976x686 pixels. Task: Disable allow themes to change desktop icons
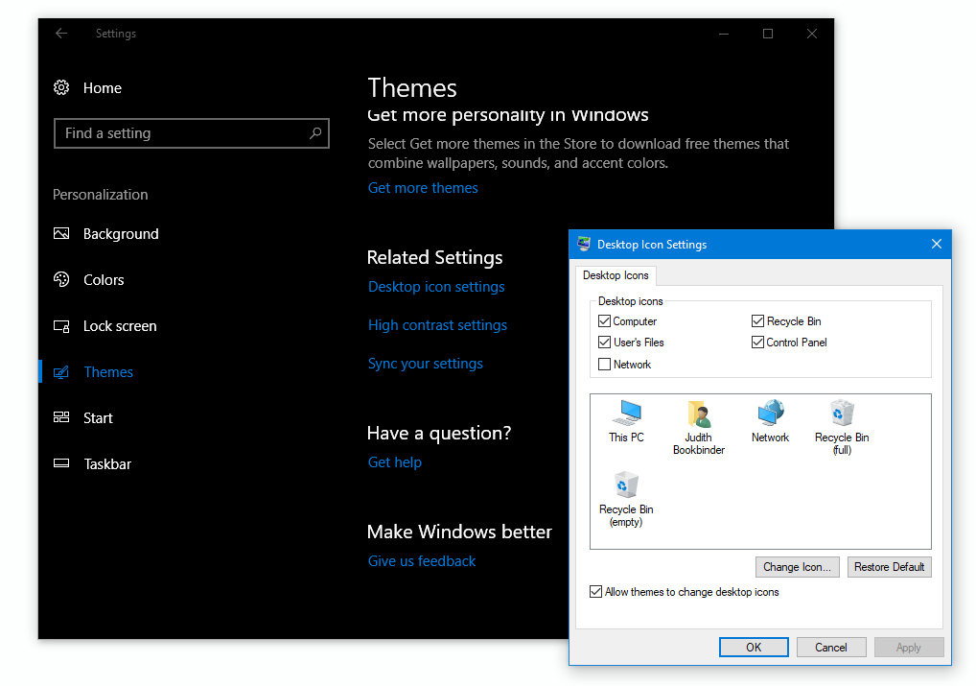[595, 591]
